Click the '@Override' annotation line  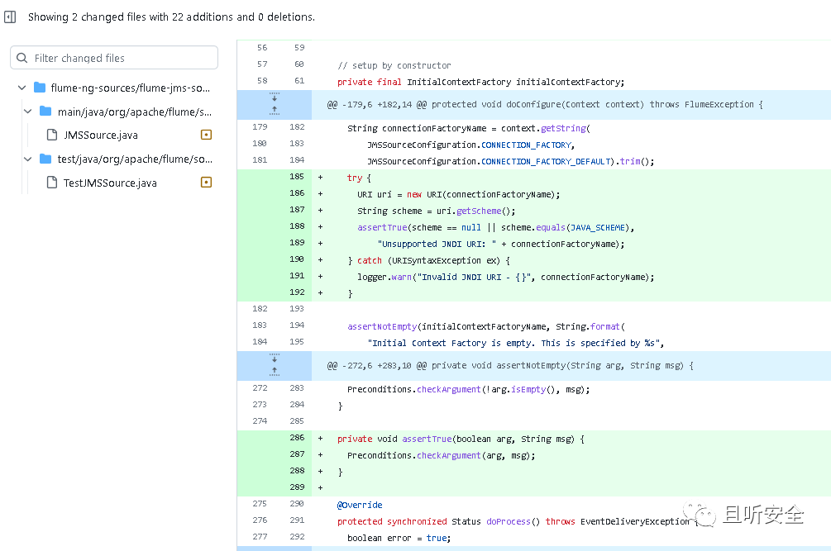(360, 505)
